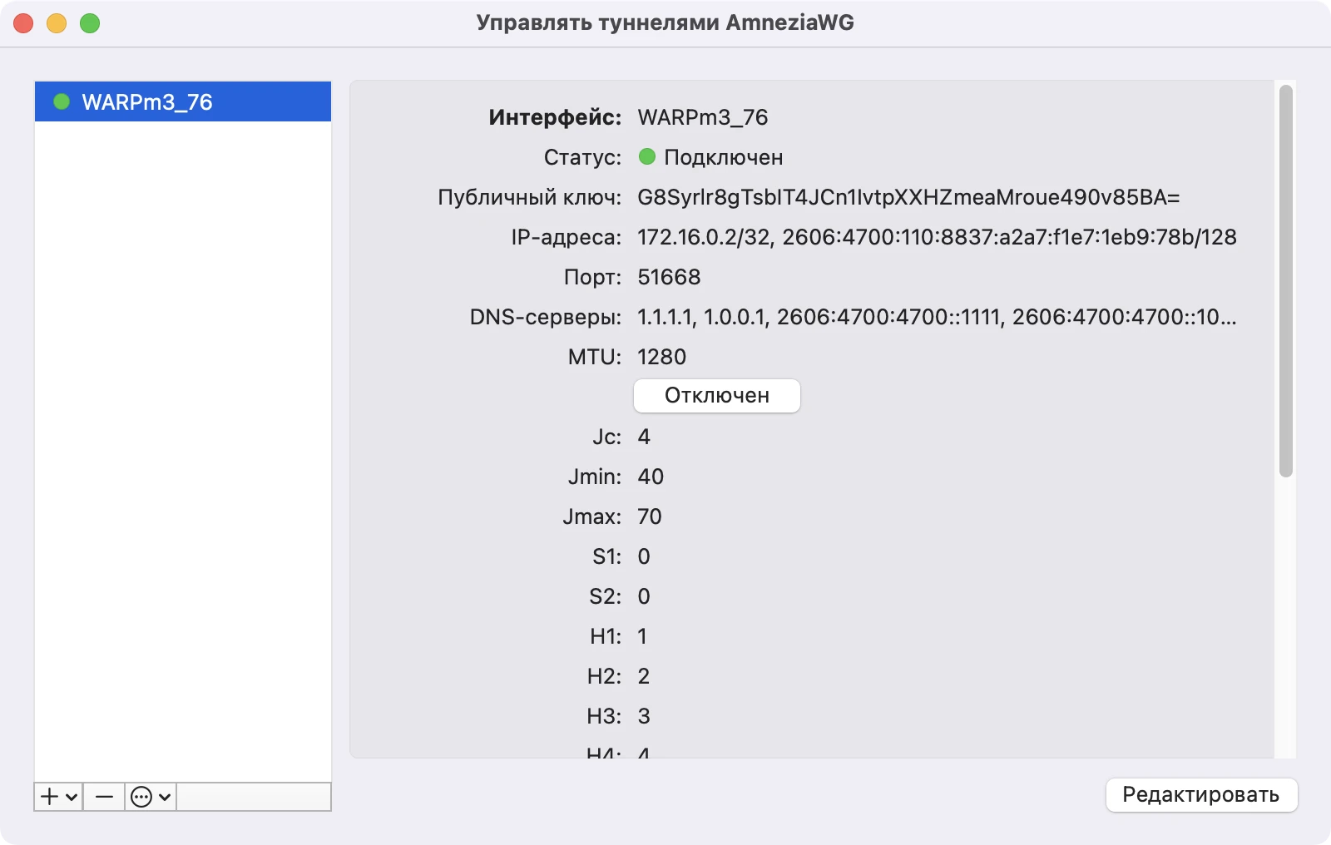Image resolution: width=1331 pixels, height=845 pixels.
Task: Click the DNS servers value 1.1.1.1, 1.0.0.1
Action: (937, 317)
